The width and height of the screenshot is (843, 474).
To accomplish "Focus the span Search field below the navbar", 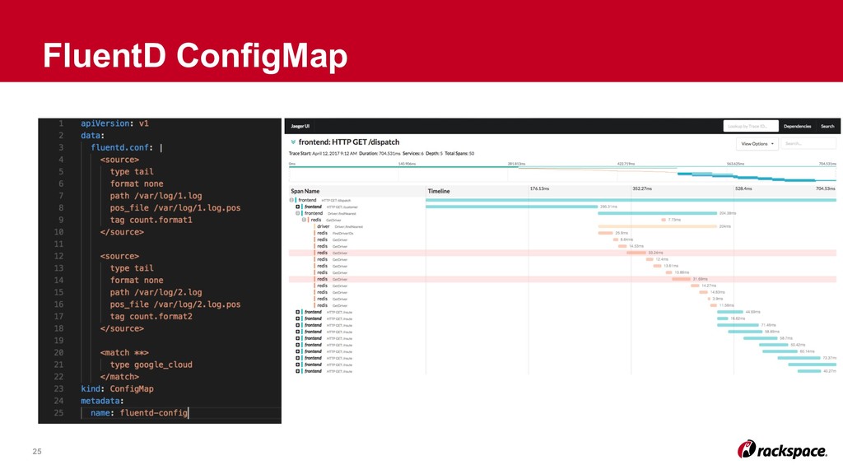I will tap(808, 143).
